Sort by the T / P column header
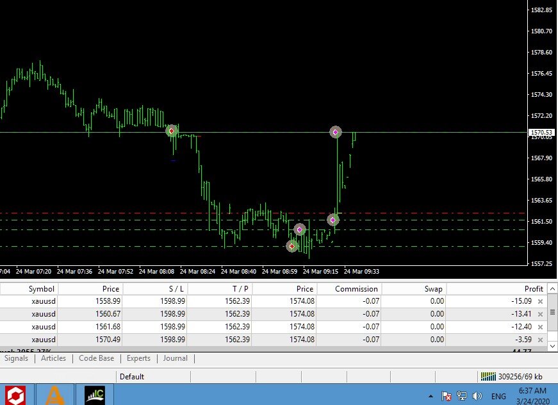This screenshot has width=558, height=405. (220, 288)
